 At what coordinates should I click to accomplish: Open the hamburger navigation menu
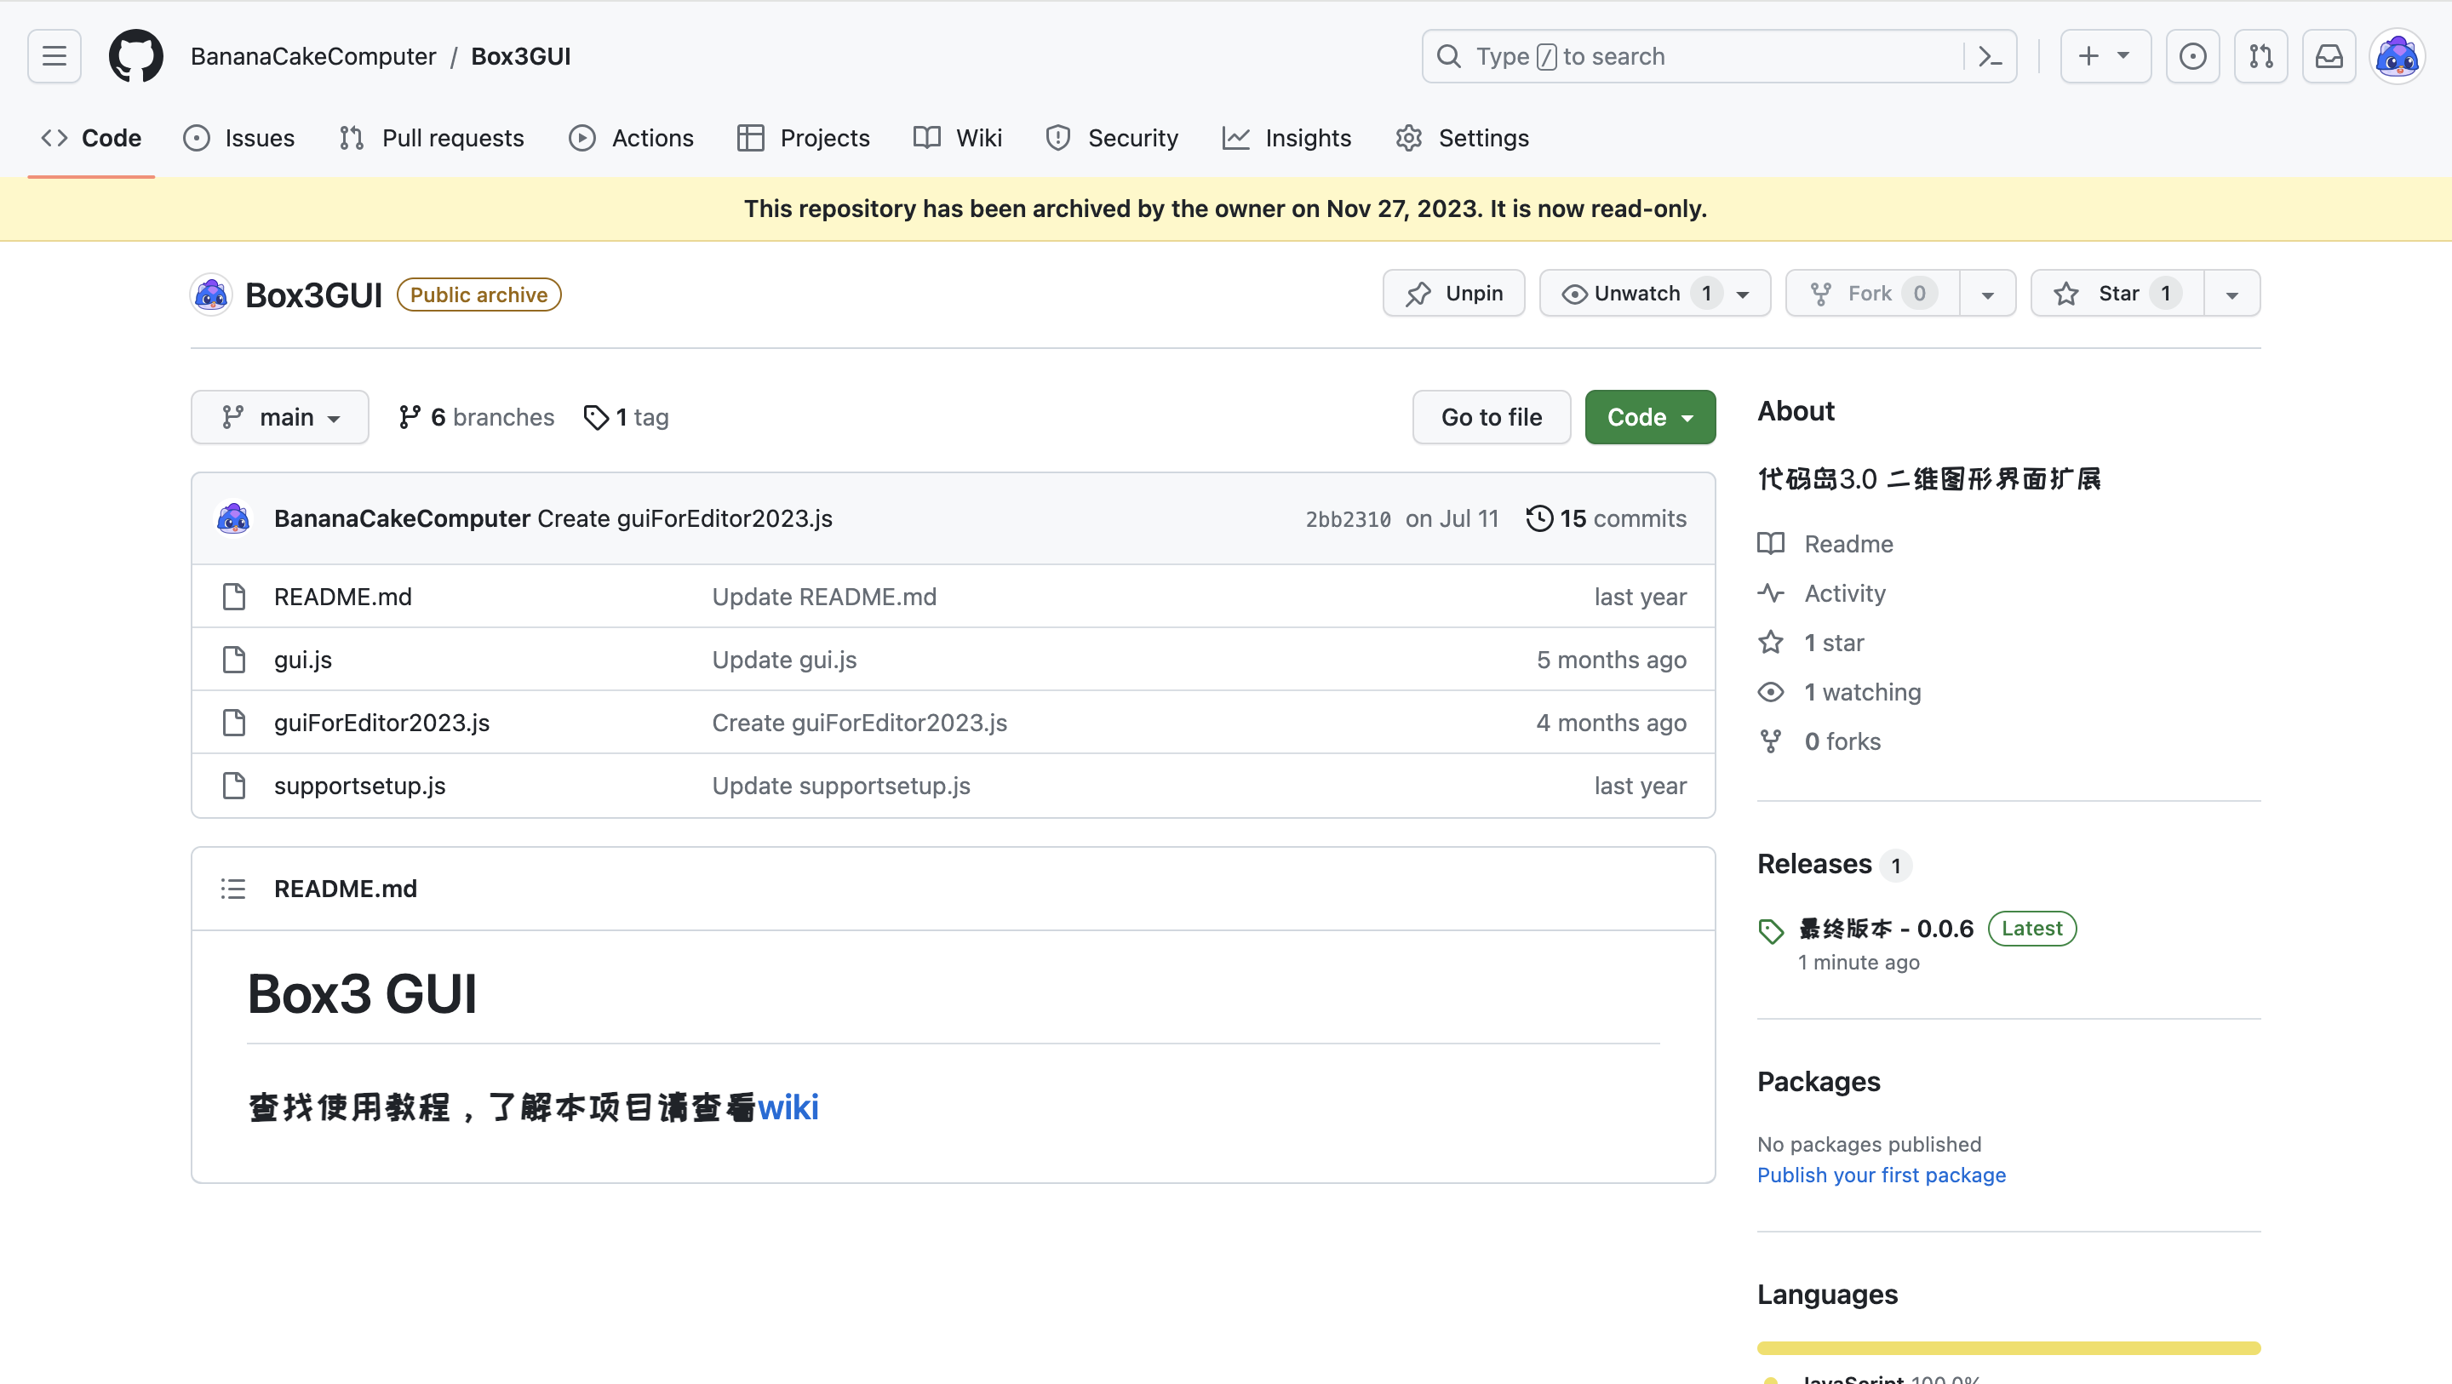tap(54, 56)
